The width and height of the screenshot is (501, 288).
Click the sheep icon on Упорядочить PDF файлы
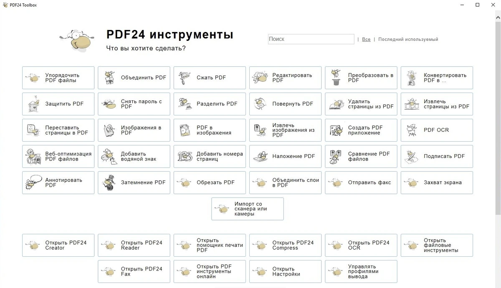(33, 78)
